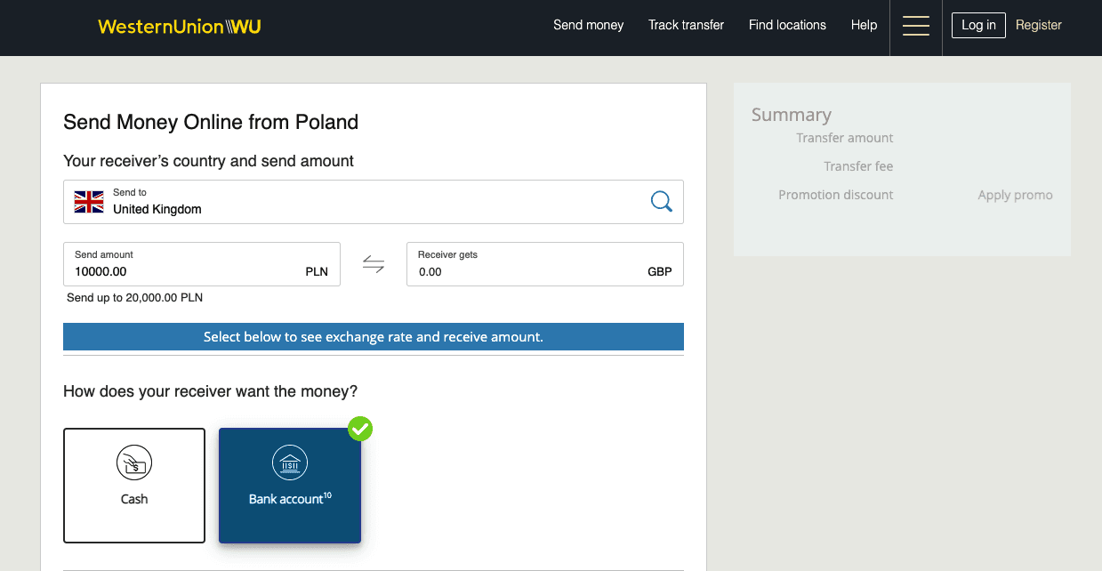Screen dimensions: 1102x571
Task: Click the bank building icon
Action: [290, 463]
